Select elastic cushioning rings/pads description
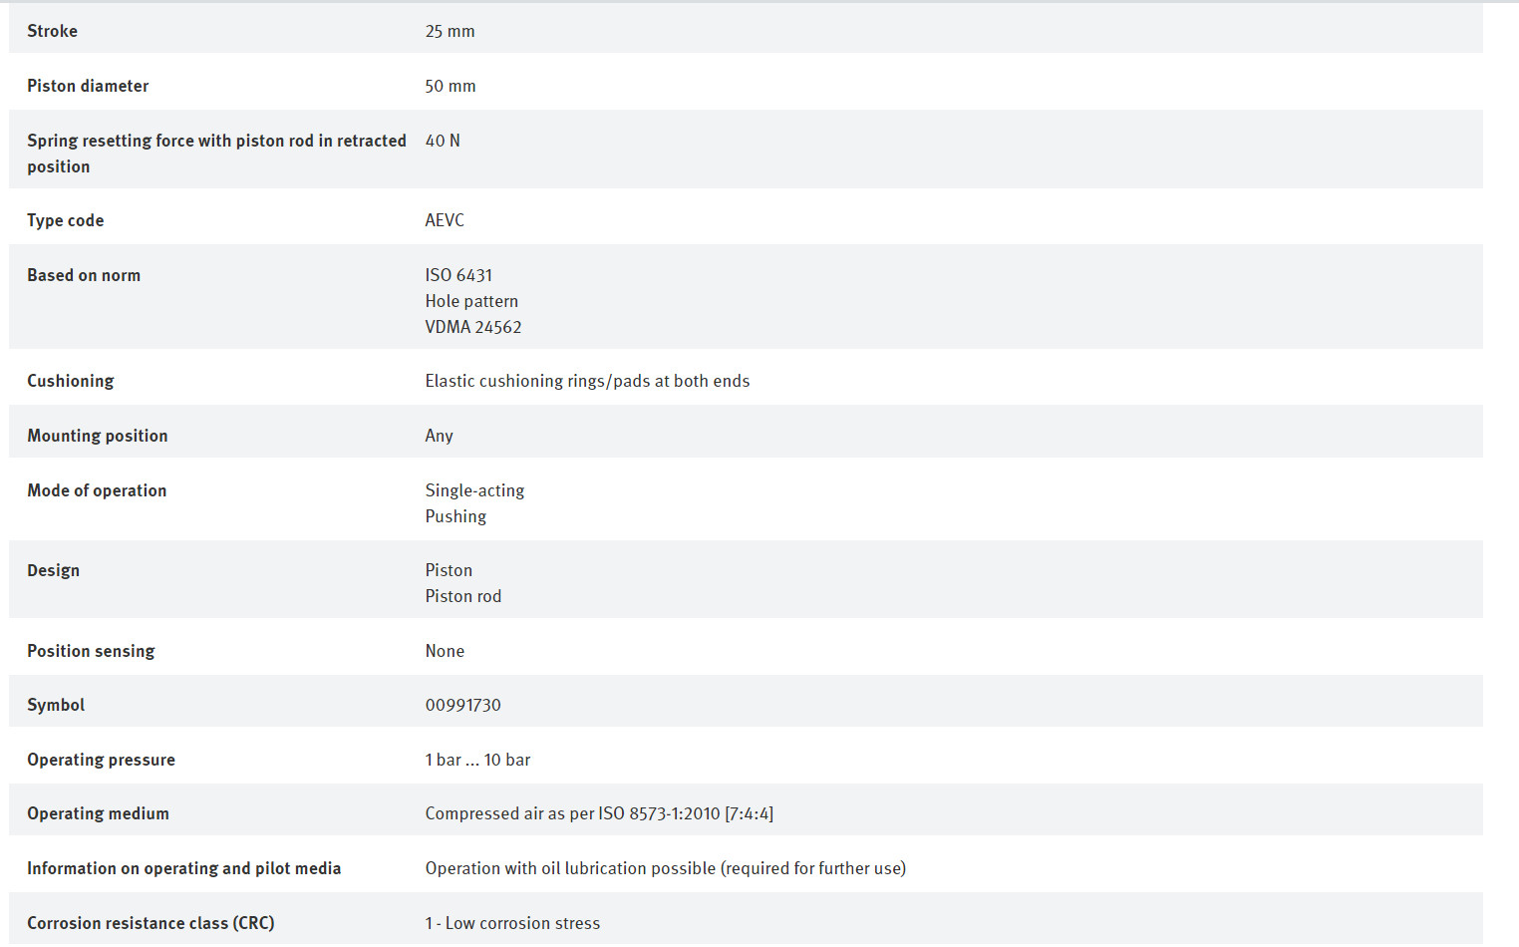 tap(587, 381)
